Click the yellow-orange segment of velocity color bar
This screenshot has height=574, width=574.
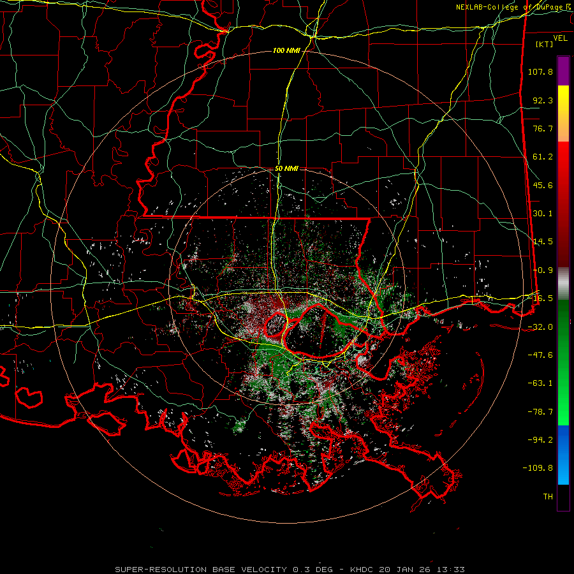point(563,114)
